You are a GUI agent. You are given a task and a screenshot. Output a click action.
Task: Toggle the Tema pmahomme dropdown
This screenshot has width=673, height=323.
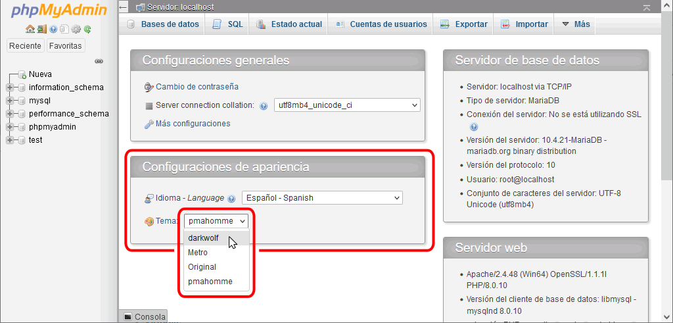click(216, 221)
